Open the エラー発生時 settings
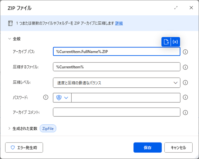 click(x=24, y=147)
